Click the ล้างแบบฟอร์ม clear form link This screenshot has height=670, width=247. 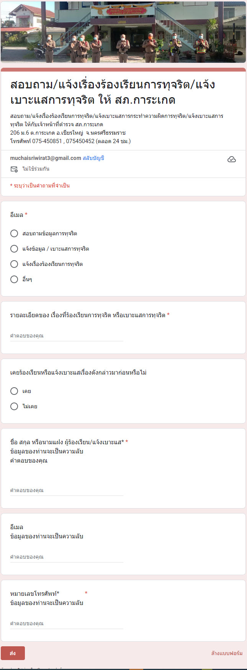click(x=227, y=653)
